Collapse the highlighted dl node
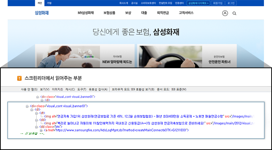 pyautogui.click(x=32, y=110)
